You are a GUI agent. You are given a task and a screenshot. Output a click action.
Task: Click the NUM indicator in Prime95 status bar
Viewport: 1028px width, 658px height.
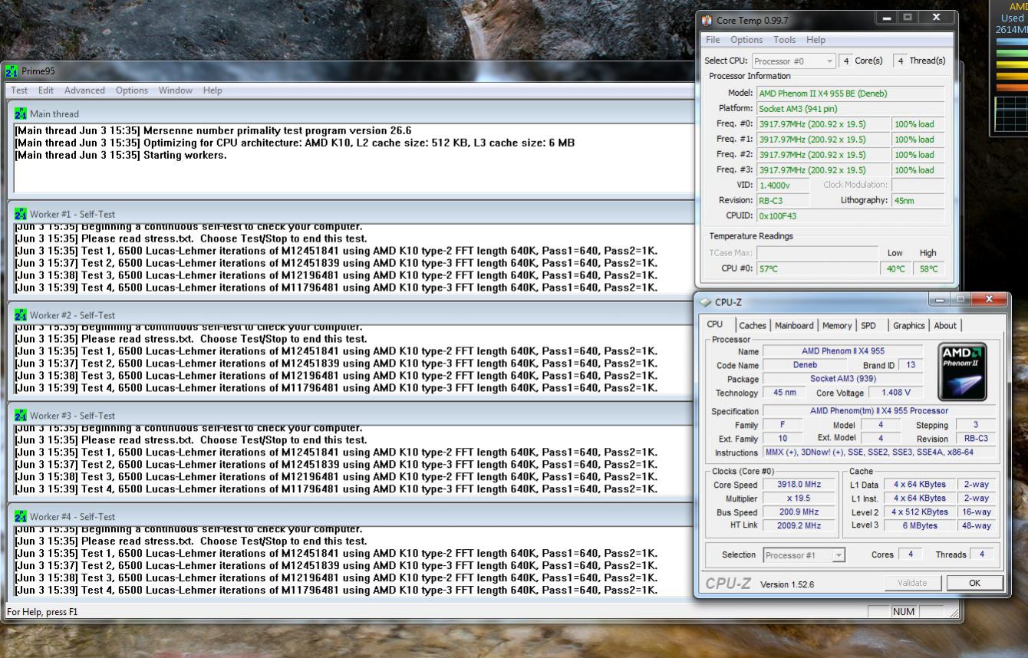tap(904, 612)
